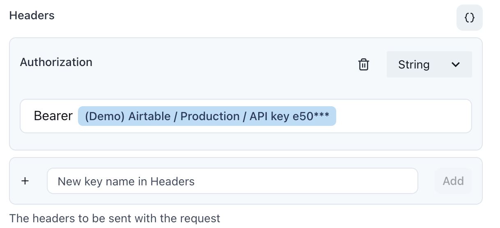Open the String type dropdown
Image resolution: width=500 pixels, height=228 pixels.
(429, 64)
